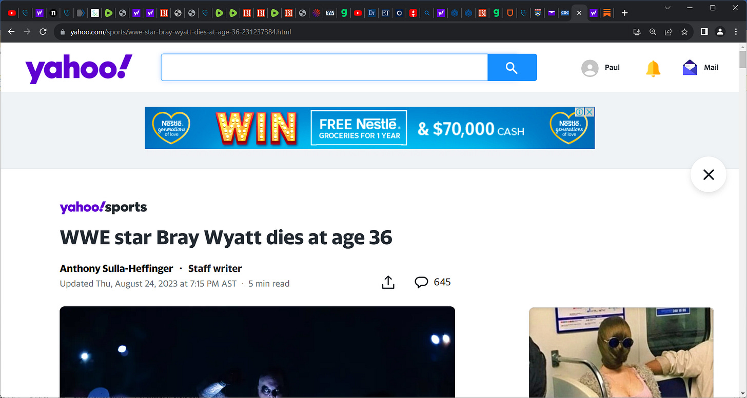Switch to the Dr favicon tab
The height and width of the screenshot is (398, 747).
[x=371, y=13]
